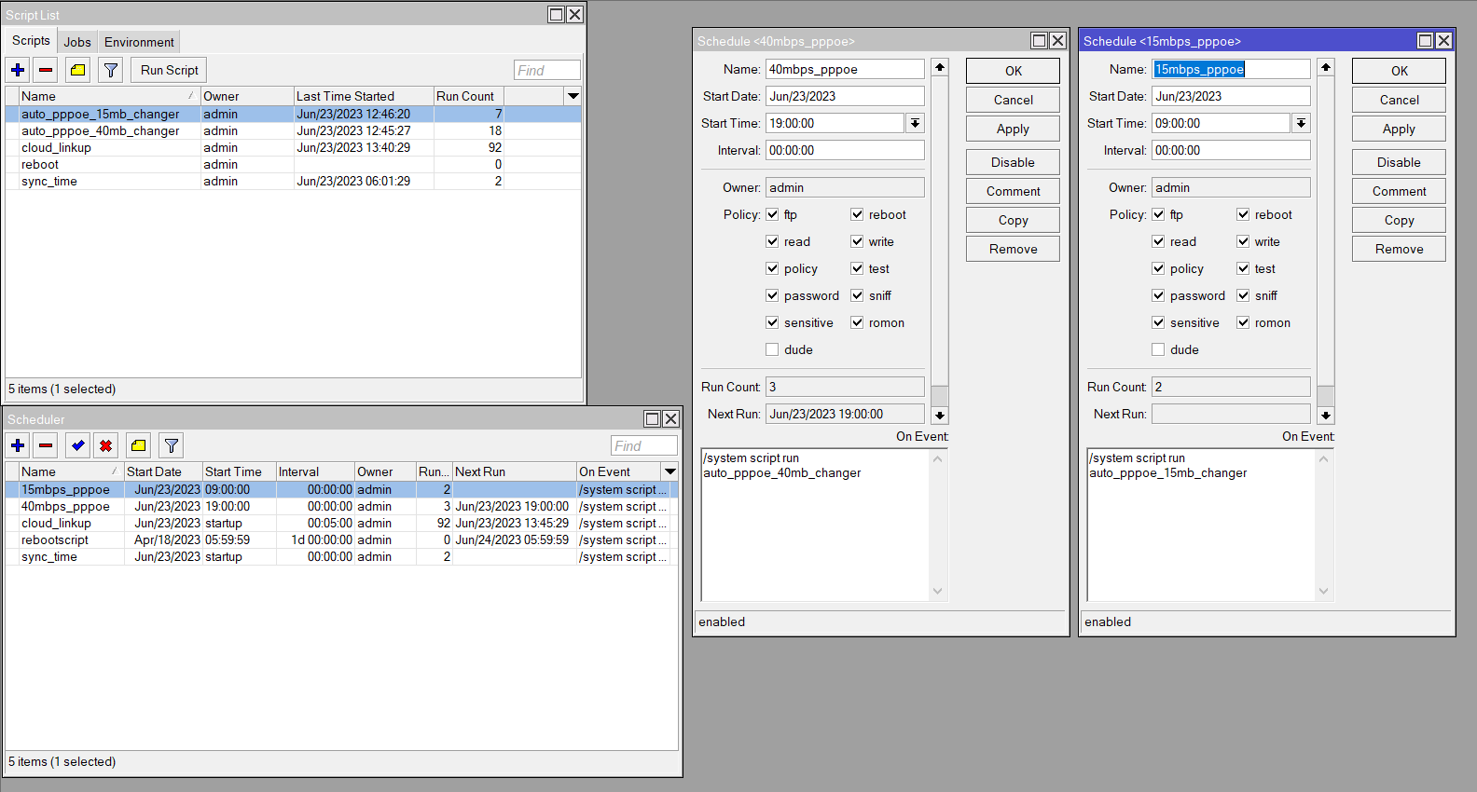Uncheck reboot policy in 40mbps_pppoe schedule
The height and width of the screenshot is (792, 1477).
coord(857,214)
